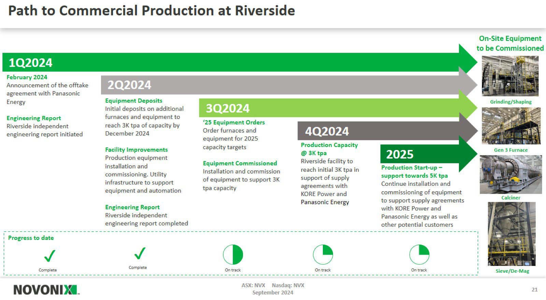Click 'Riverside independent engineering report completed' text

146,220
